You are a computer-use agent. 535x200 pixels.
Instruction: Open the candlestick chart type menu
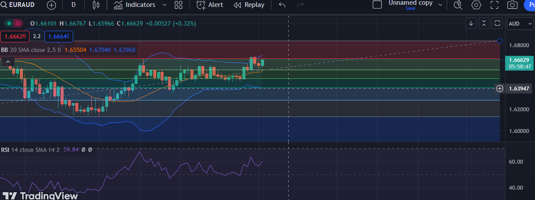click(96, 5)
